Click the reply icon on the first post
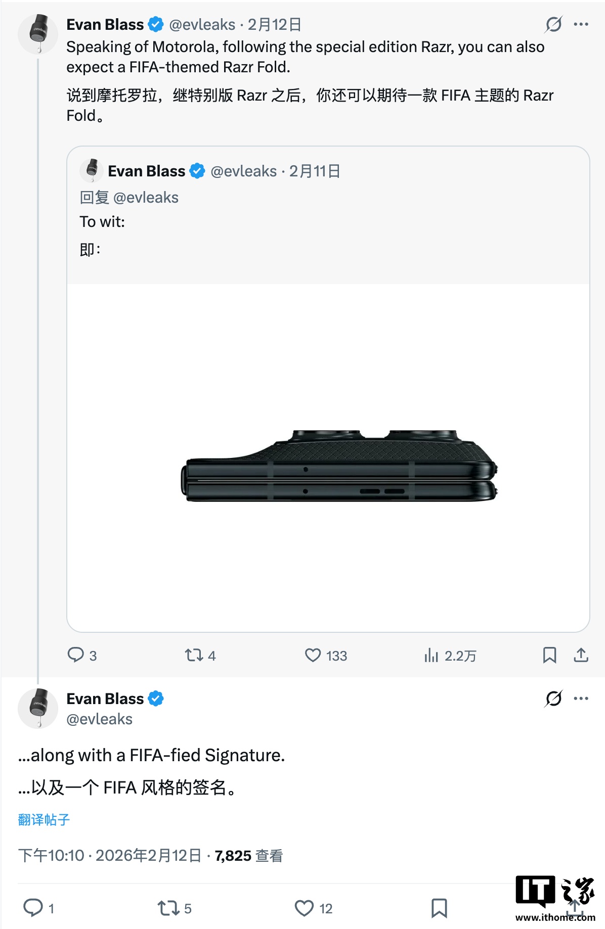This screenshot has height=929, width=605. pos(76,655)
